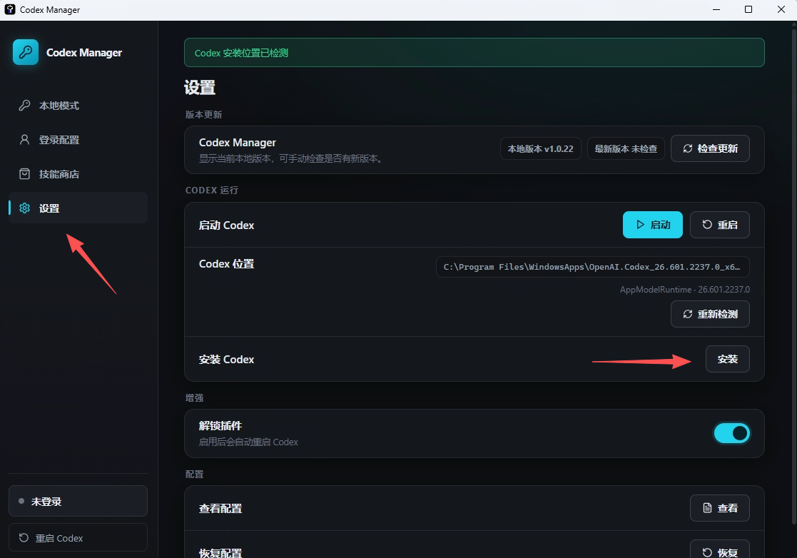Click the 本地版本 v1.0.22 badge

tap(540, 149)
